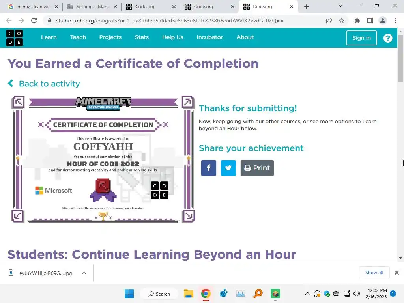Show hidden system tray icons
The height and width of the screenshot is (303, 404).
tap(307, 294)
